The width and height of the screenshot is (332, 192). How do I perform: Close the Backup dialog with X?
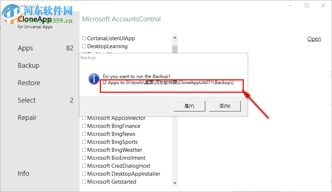[242, 58]
